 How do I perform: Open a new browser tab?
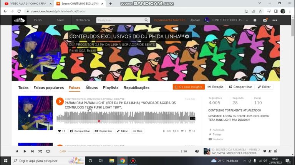pos(111,3)
